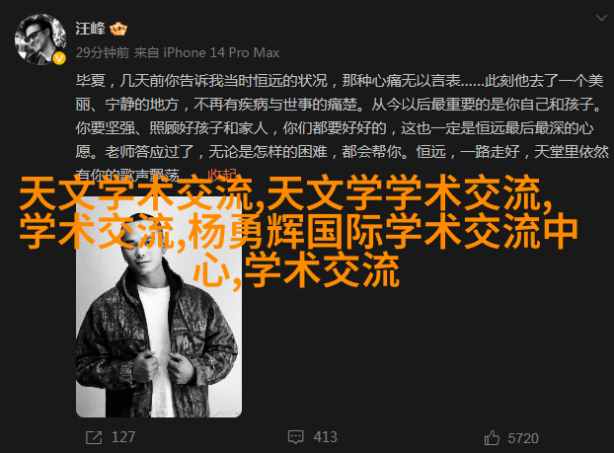Image resolution: width=614 pixels, height=453 pixels.
Task: Click the iPhone 14 Pro Max source link
Action: click(x=221, y=52)
